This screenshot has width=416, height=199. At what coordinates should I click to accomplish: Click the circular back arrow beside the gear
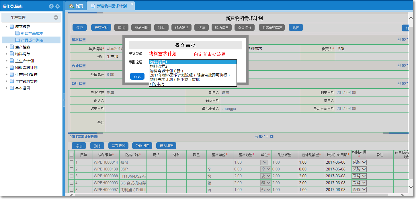[51, 6]
